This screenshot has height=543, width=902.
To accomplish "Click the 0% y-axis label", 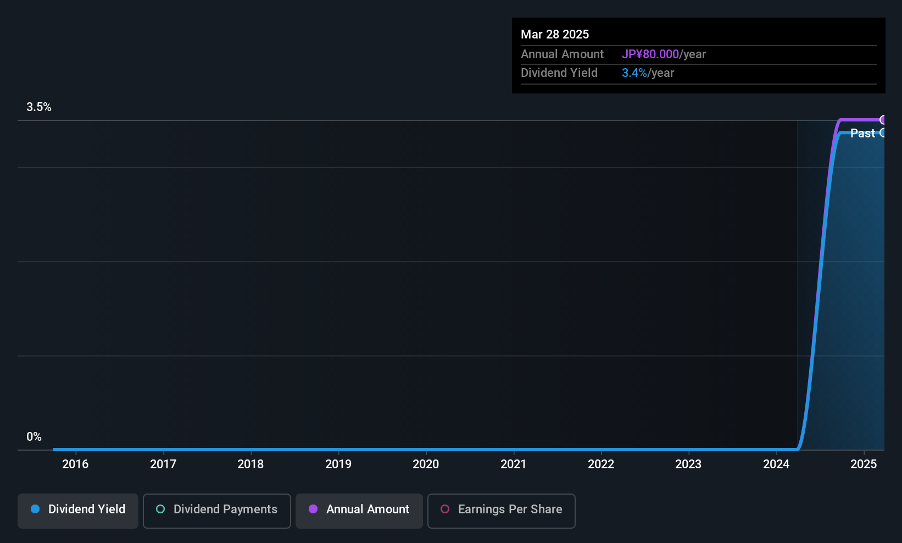I will (34, 437).
